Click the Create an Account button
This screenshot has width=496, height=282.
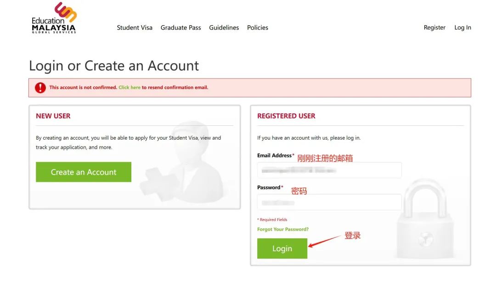pyautogui.click(x=84, y=172)
